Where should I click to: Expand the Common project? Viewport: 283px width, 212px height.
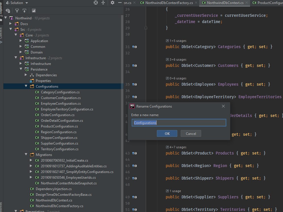pos(20,46)
